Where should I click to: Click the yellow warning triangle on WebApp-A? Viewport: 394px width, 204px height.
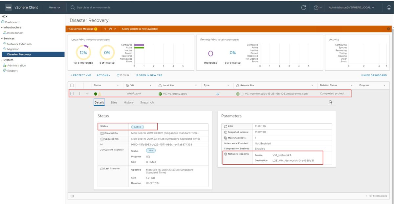[x=99, y=94]
